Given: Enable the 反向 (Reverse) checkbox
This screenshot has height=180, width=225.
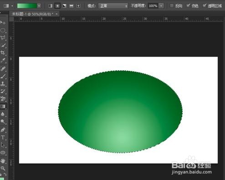Looking at the screenshot, I should [172, 6].
